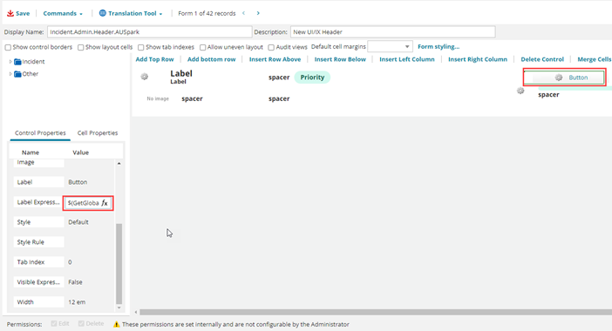Click Insert Right Column

(x=478, y=59)
